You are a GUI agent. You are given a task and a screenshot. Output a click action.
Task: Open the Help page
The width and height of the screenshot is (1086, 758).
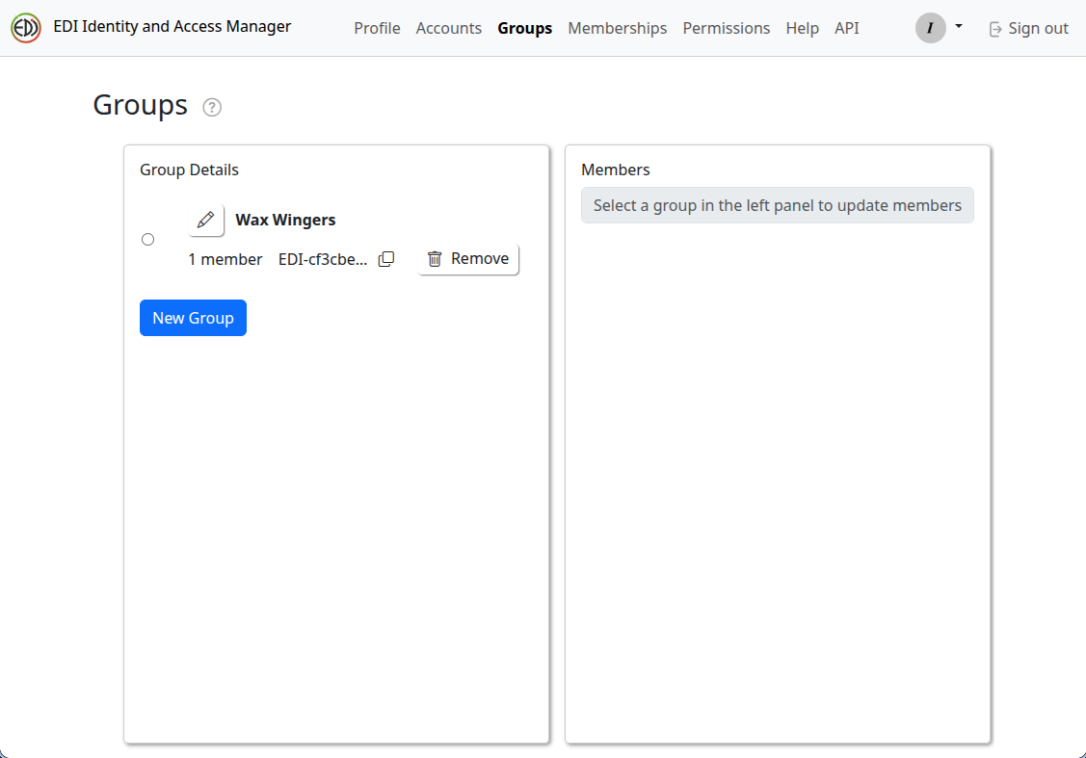pos(802,28)
